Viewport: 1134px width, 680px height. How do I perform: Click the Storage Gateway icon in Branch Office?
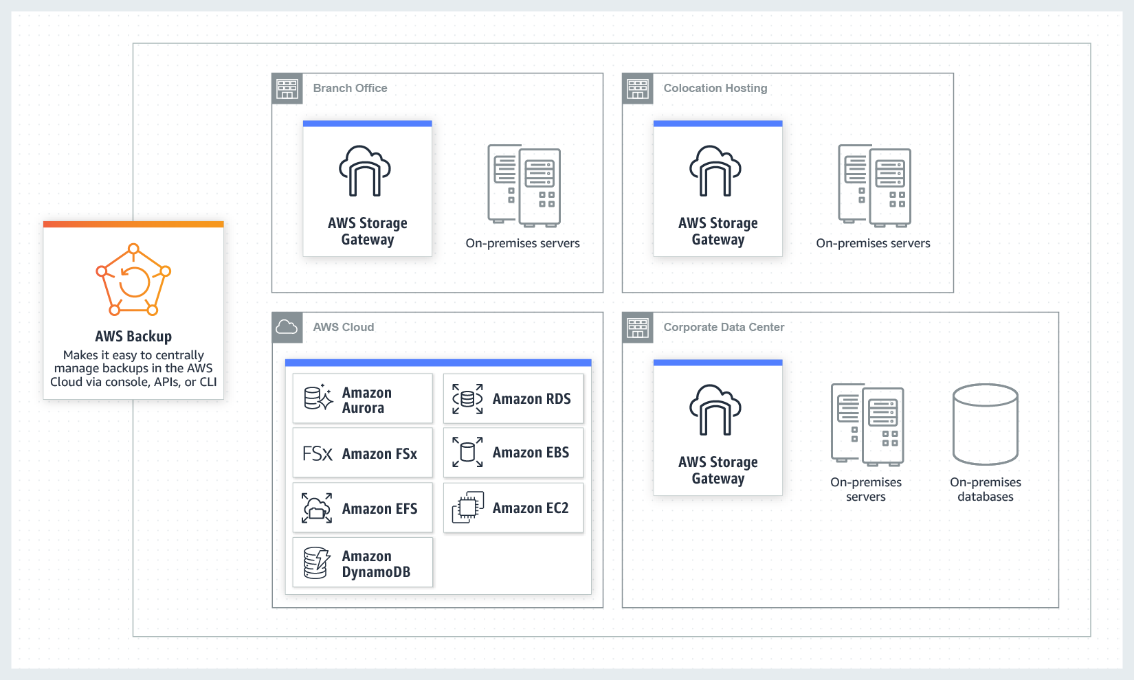pos(365,171)
